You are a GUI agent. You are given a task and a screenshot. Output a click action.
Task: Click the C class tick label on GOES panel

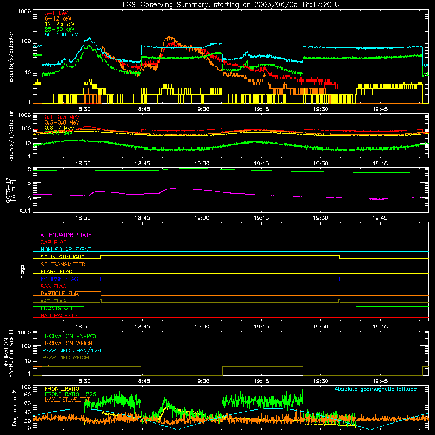[29, 170]
